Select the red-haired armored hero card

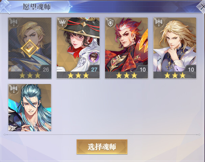tap(126, 48)
